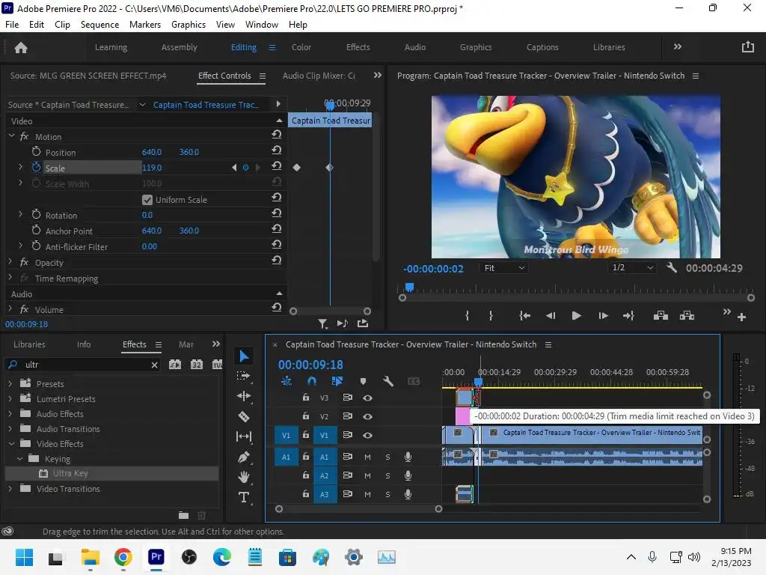Open Quick Export share icon
Image resolution: width=766 pixels, height=575 pixels.
pyautogui.click(x=748, y=47)
